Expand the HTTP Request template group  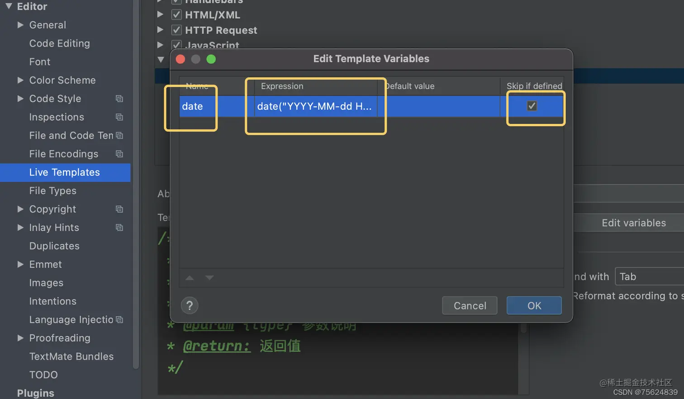pos(160,30)
